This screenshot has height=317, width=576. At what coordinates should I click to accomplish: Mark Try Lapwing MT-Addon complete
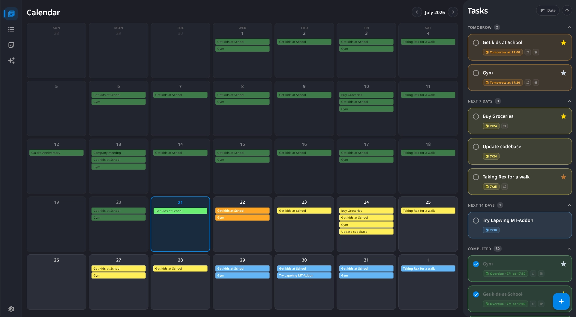pyautogui.click(x=476, y=220)
